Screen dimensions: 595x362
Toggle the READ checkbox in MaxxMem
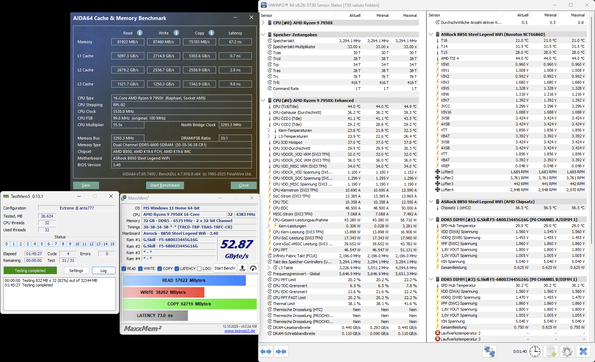pyautogui.click(x=124, y=269)
